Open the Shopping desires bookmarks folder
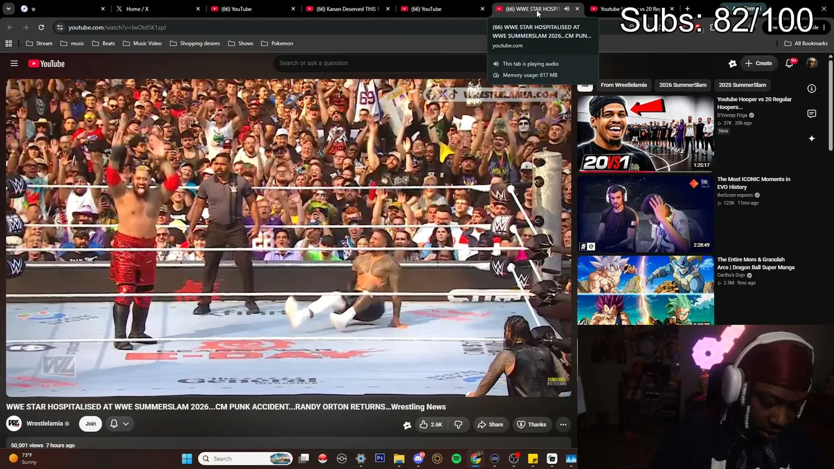834x469 pixels. click(x=194, y=44)
